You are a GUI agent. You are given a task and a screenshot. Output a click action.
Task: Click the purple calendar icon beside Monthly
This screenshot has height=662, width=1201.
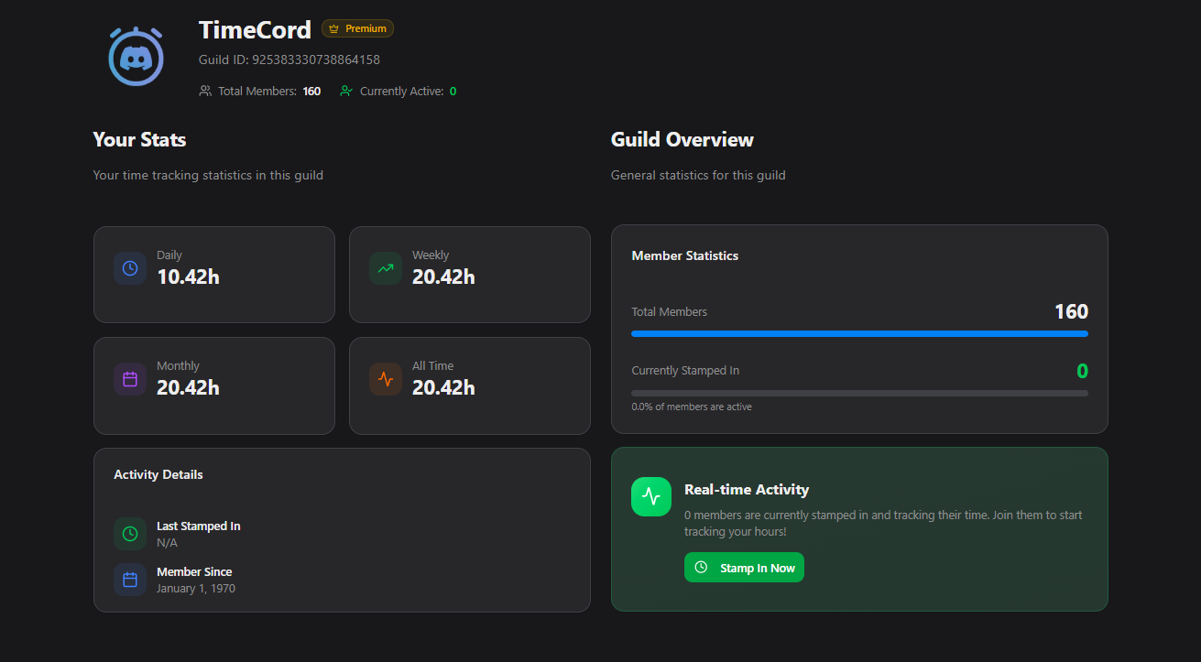click(x=130, y=379)
